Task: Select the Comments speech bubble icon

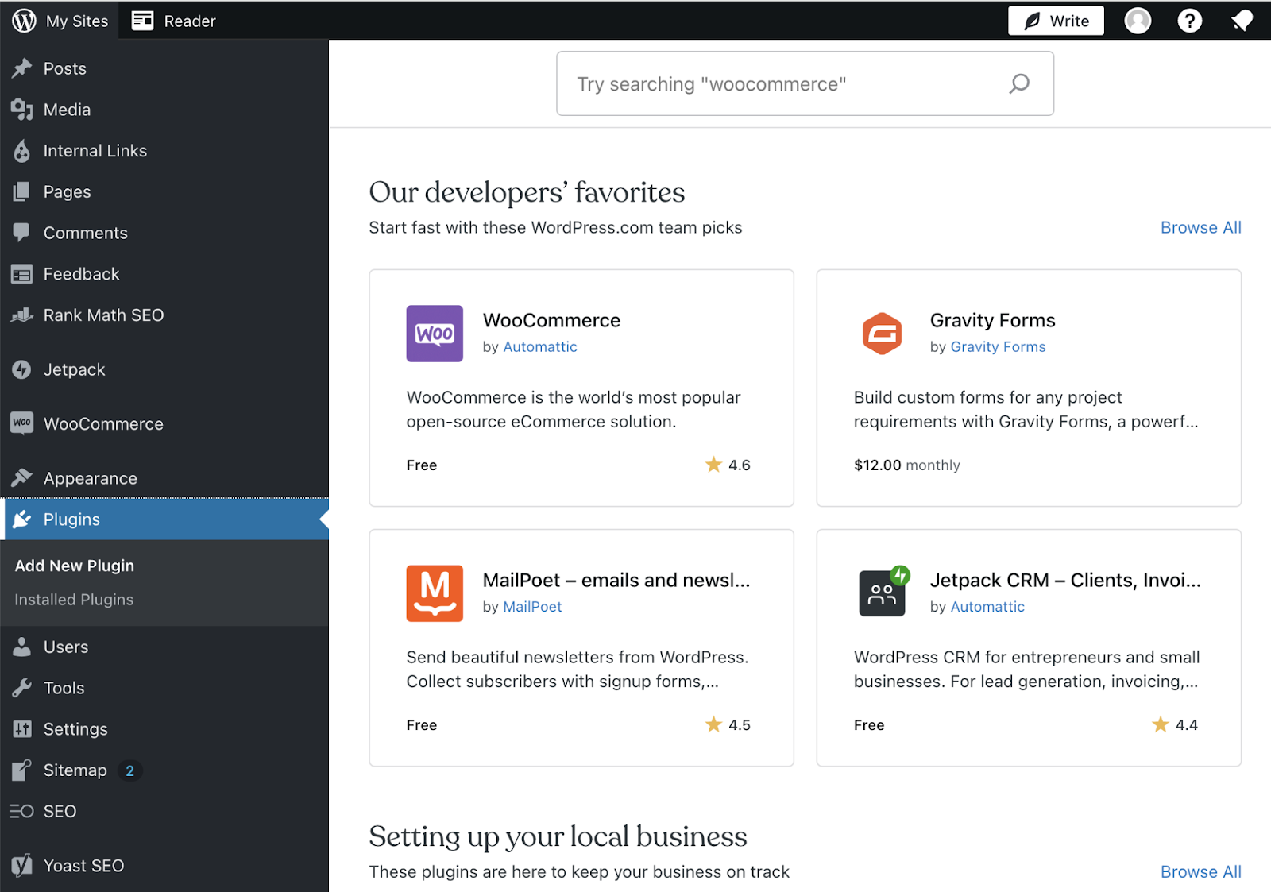Action: (x=23, y=233)
